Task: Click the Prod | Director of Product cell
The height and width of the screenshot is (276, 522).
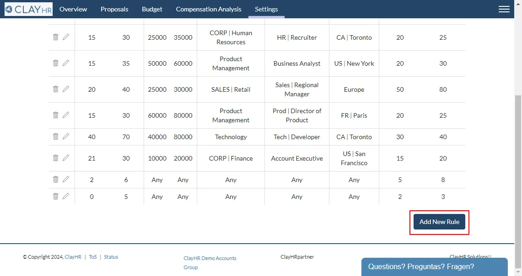Action: tap(296, 115)
